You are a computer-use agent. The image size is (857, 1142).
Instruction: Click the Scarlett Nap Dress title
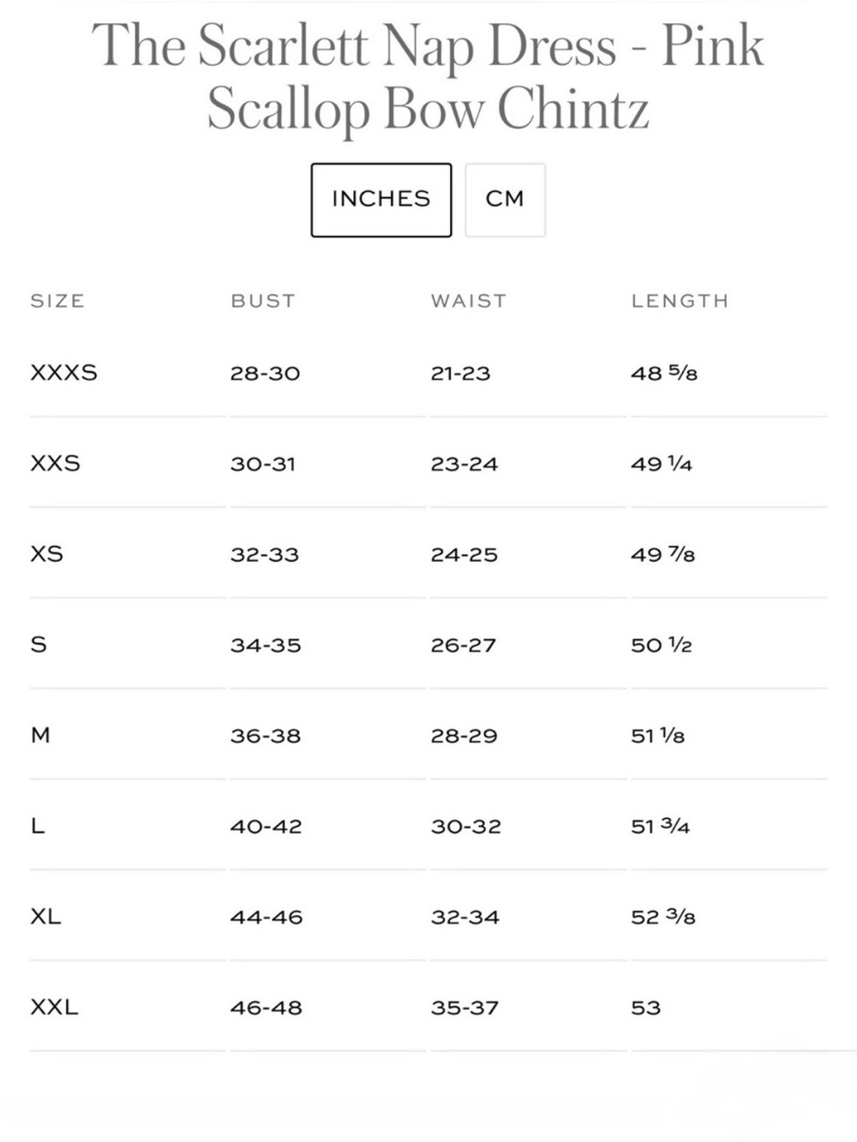tap(428, 77)
